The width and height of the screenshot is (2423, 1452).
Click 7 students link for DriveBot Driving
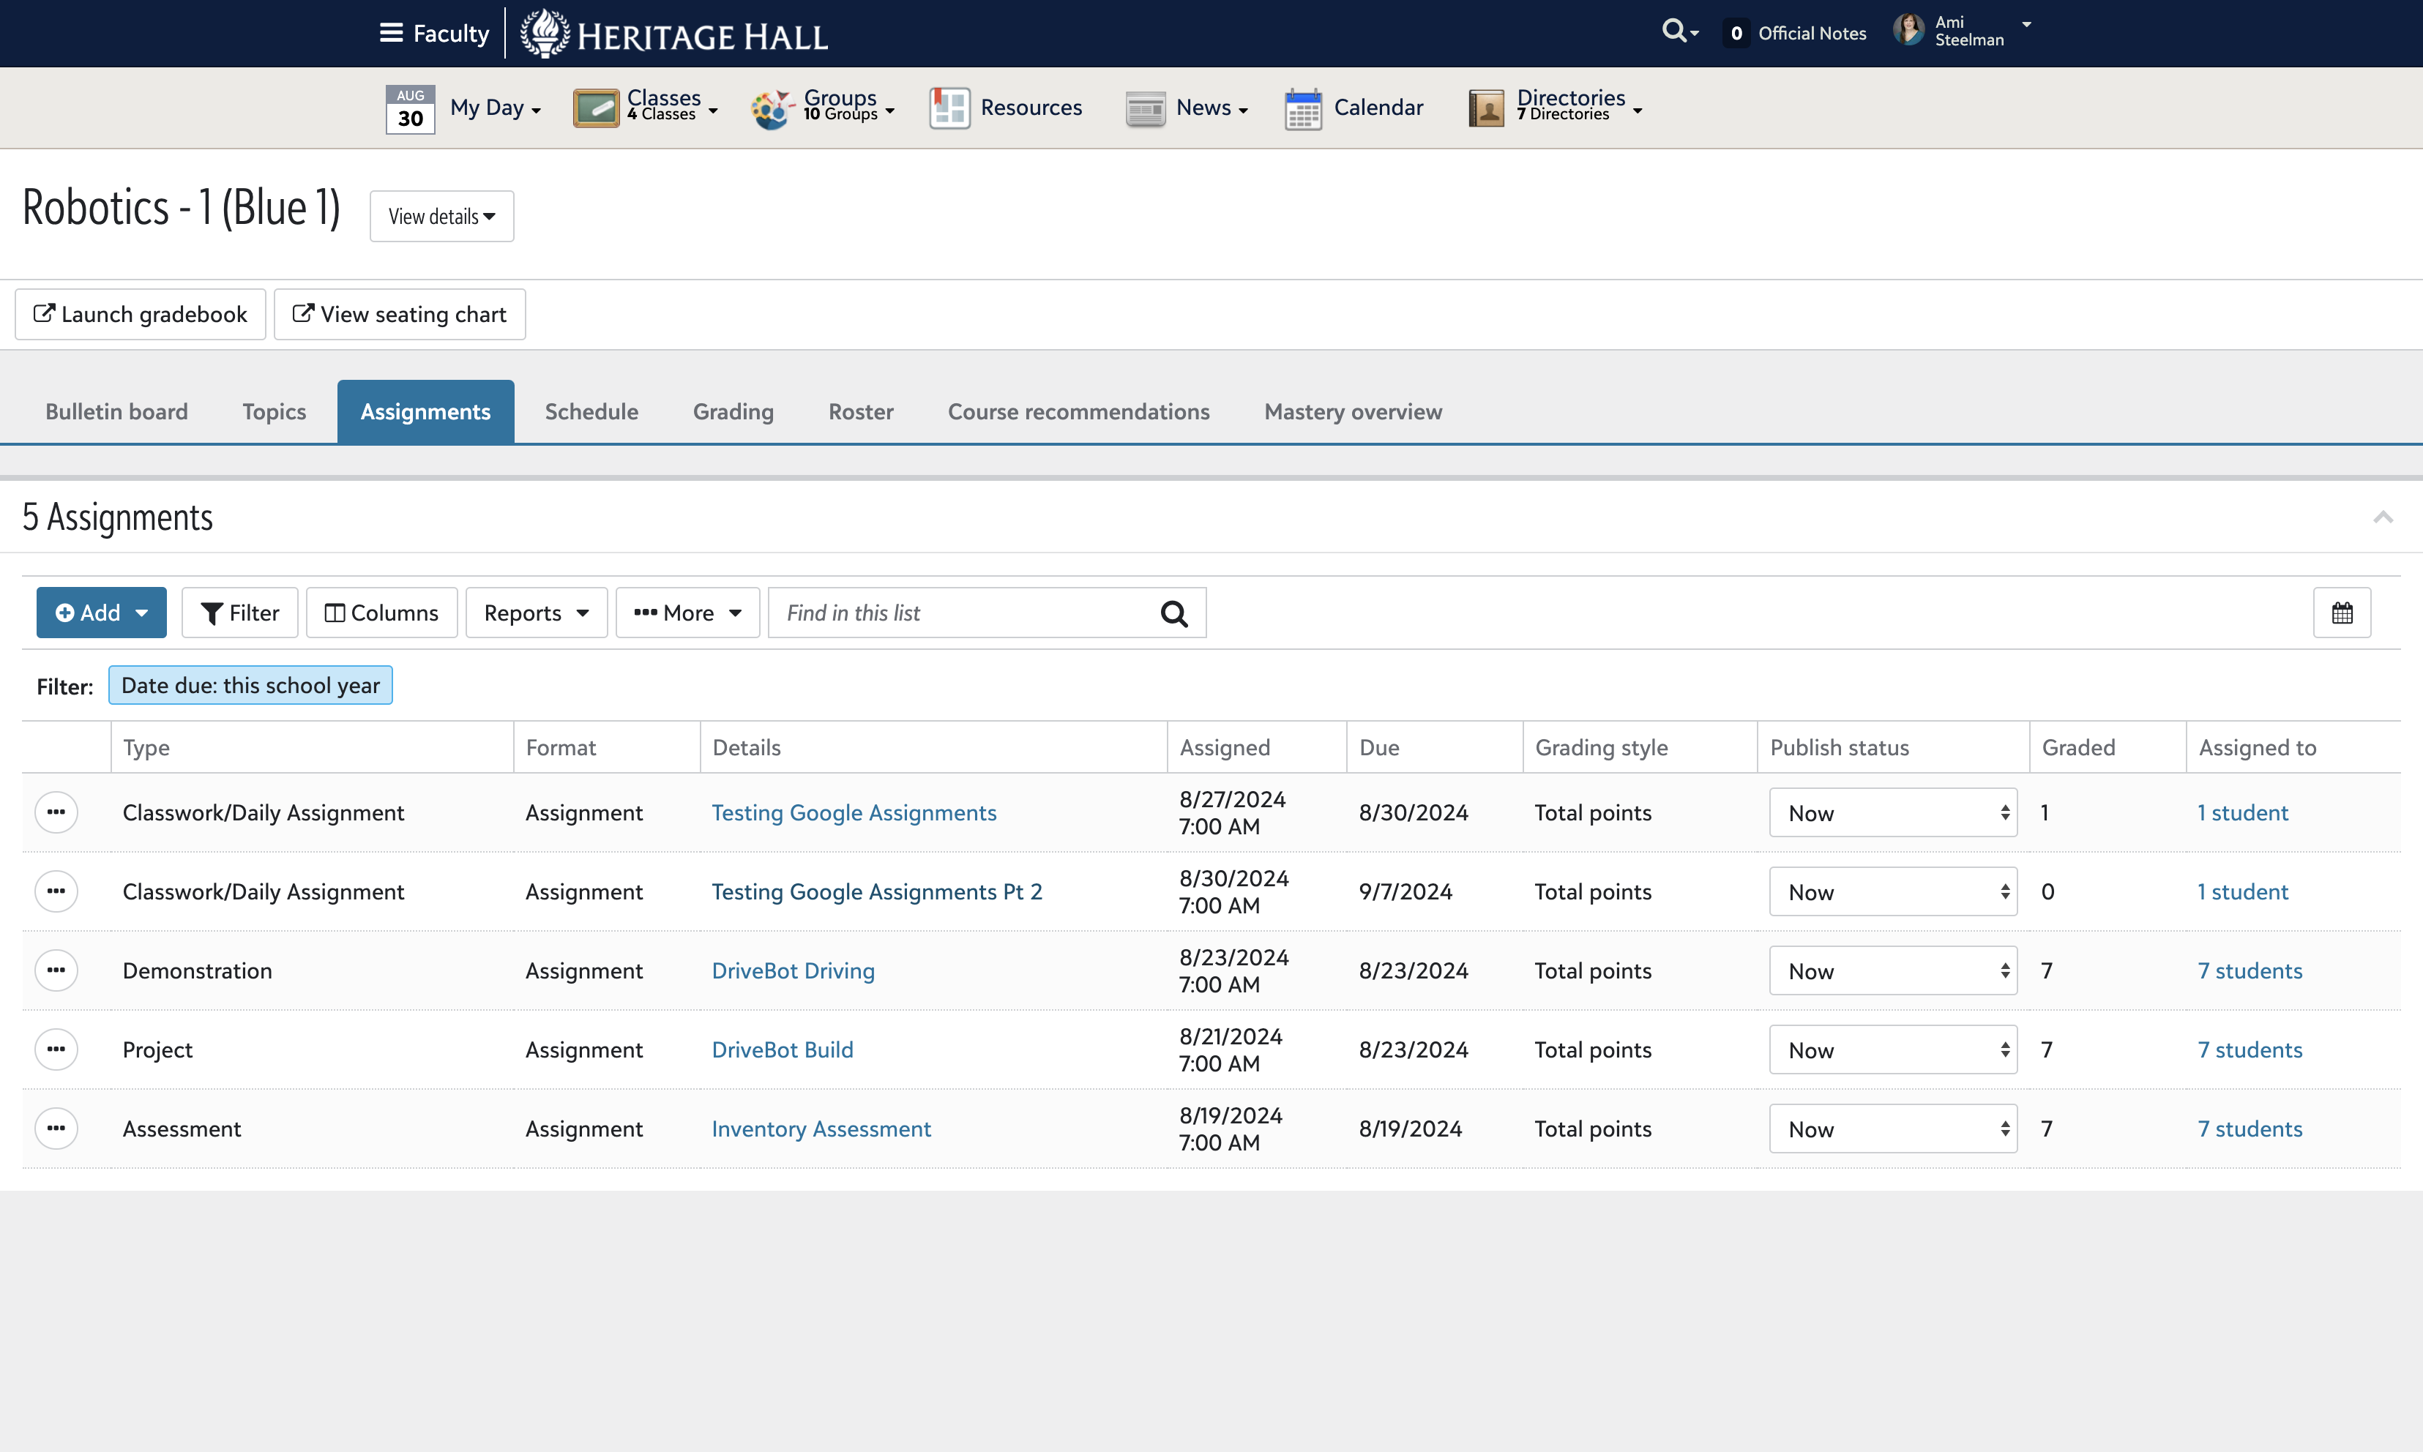point(2250,970)
